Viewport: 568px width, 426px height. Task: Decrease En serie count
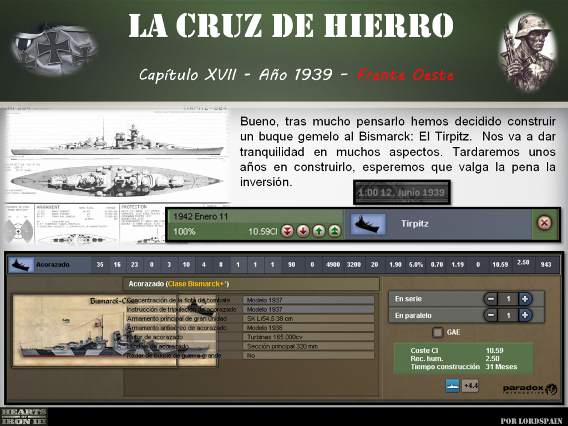(491, 299)
